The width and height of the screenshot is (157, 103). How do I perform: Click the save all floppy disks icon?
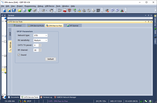click(14, 10)
